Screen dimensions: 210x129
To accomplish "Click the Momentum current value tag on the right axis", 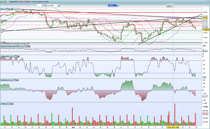I will point(205,96).
